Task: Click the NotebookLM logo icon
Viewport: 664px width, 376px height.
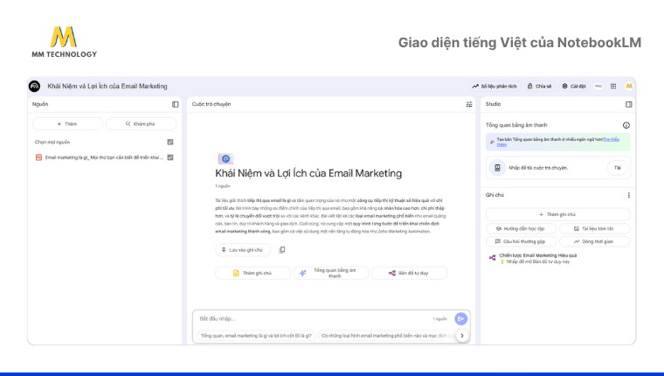Action: pos(35,86)
